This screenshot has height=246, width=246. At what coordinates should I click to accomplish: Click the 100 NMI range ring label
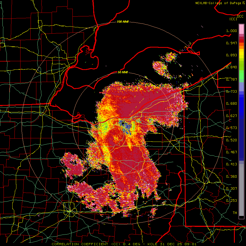pyautogui.click(x=123, y=22)
